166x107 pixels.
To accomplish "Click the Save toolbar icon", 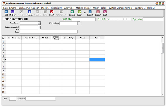I will 45,12.
